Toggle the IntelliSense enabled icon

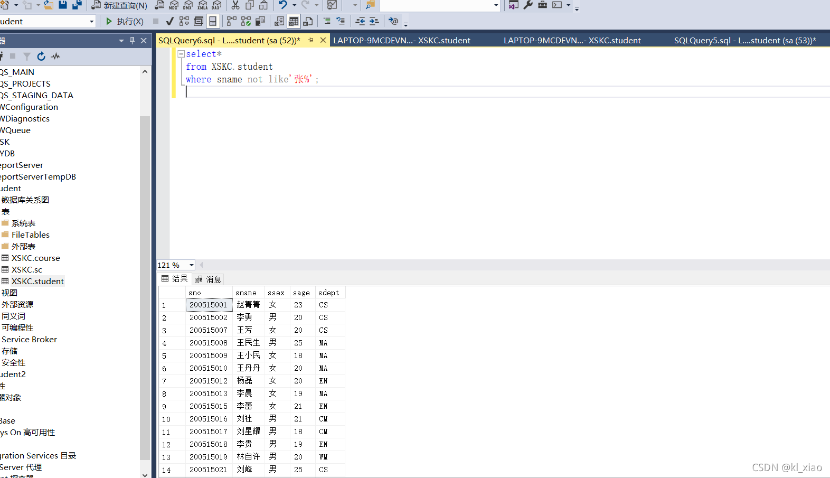(x=213, y=21)
